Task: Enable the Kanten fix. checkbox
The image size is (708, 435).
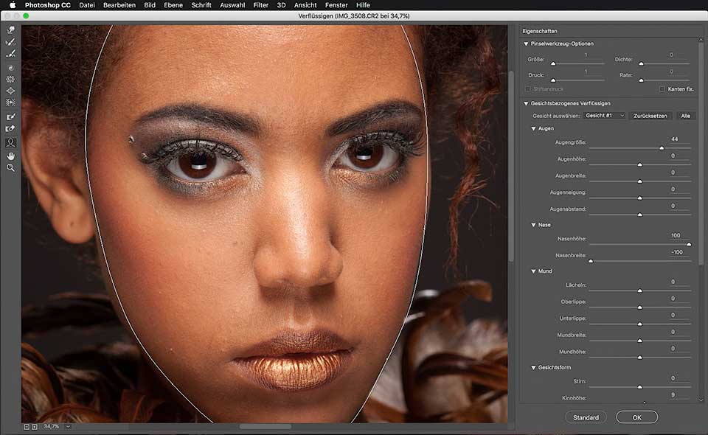Action: pos(662,88)
